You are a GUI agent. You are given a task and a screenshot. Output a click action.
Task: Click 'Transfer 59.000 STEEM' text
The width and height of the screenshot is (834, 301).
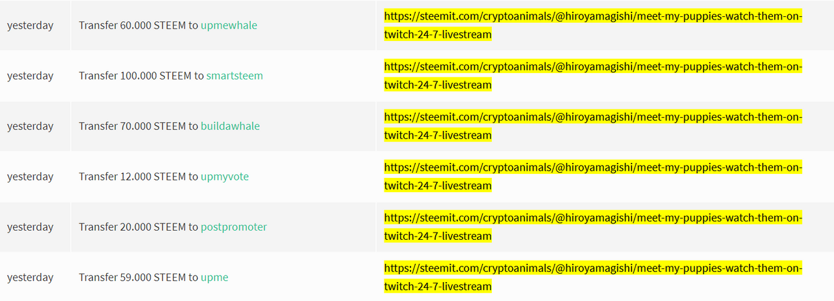[132, 278]
